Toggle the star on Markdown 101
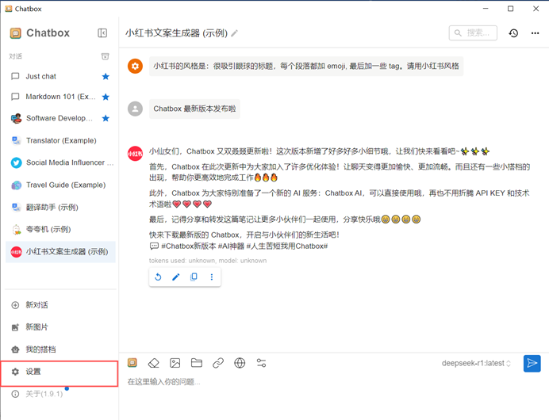Screen dimensions: 549x420 pos(106,97)
